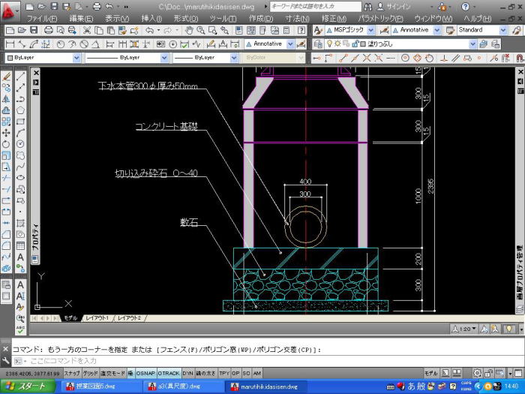Open the 表示(V) menu
This screenshot has height=394, width=525.
coord(117,18)
